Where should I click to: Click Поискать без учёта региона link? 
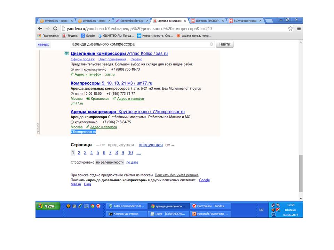click(177, 175)
